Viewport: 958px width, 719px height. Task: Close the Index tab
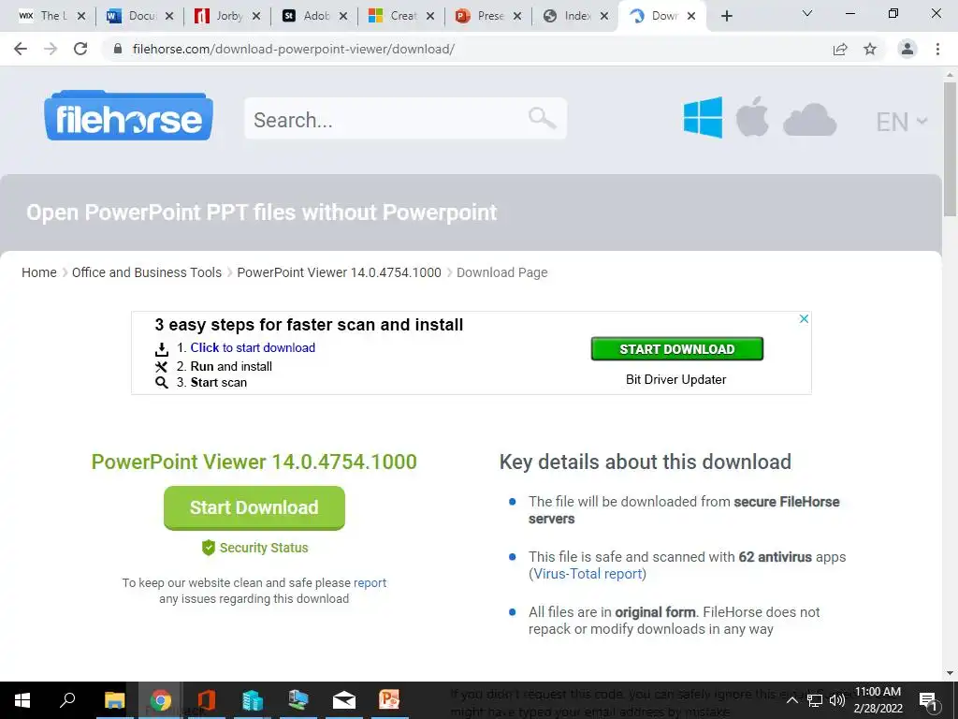pyautogui.click(x=604, y=16)
